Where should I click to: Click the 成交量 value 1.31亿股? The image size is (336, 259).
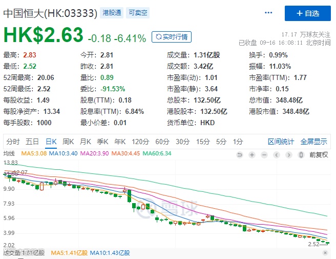pyautogui.click(x=207, y=55)
